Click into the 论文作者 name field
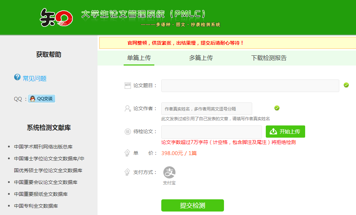Viewport: 356px width, 215px height. point(207,109)
